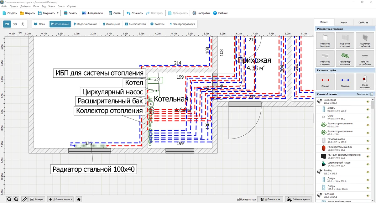Select the Стояк отопления riser tool
The height and width of the screenshot is (203, 376).
click(364, 82)
